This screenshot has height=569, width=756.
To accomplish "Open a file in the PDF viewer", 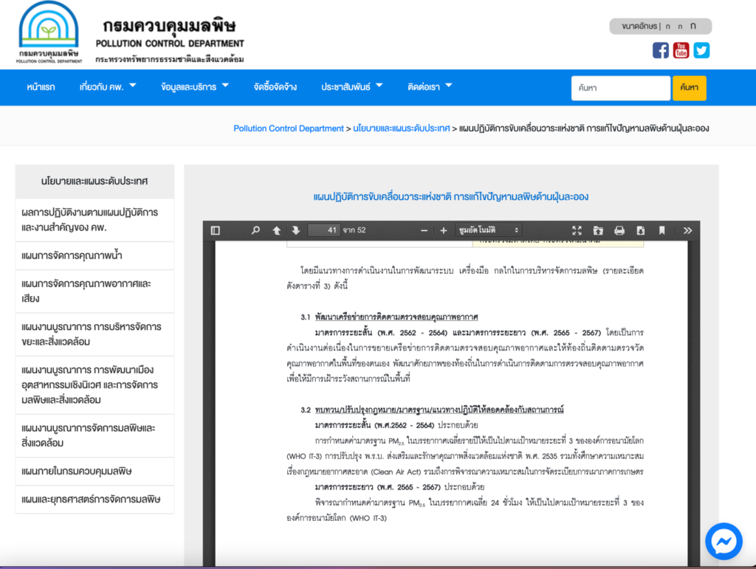I will coord(598,230).
